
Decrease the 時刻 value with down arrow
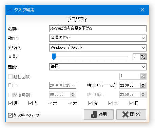click(143, 87)
